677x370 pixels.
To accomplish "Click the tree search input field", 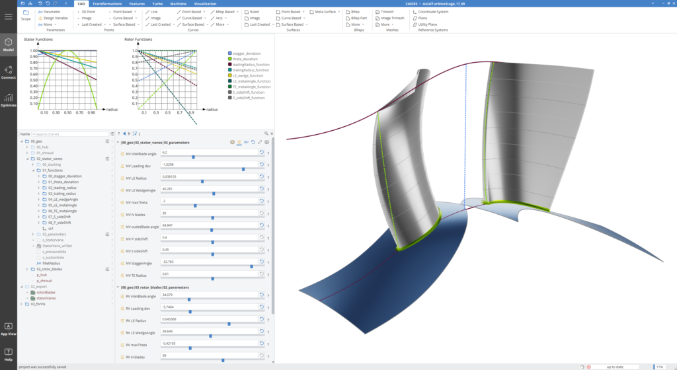I will pos(70,134).
